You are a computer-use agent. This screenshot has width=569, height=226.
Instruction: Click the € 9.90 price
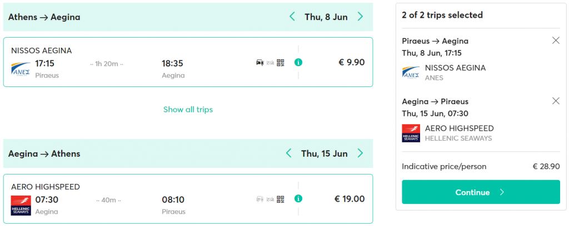pyautogui.click(x=352, y=62)
